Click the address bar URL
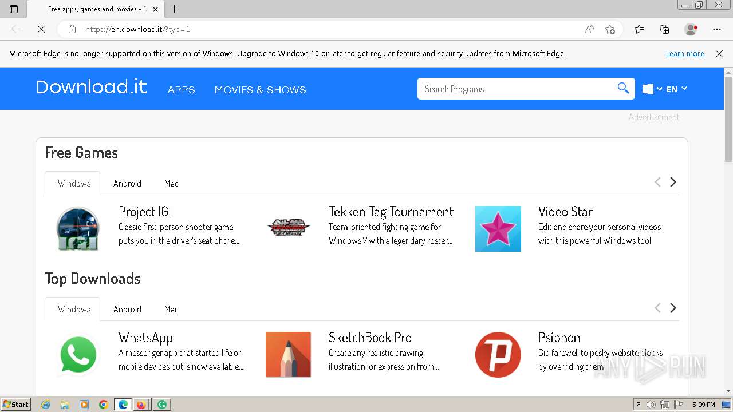This screenshot has width=733, height=412. click(137, 29)
